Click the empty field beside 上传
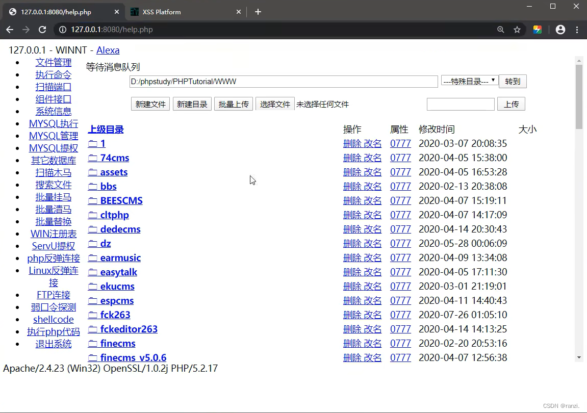 (x=461, y=104)
